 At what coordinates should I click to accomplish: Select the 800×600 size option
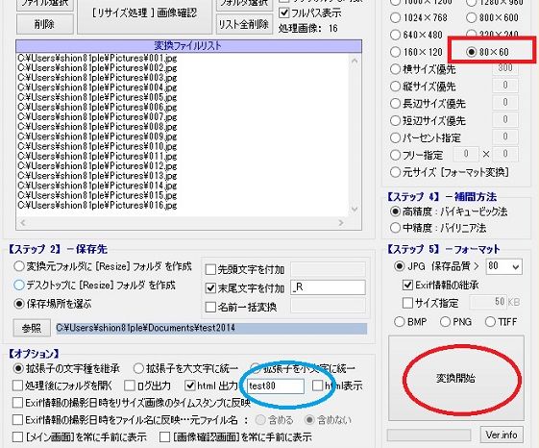[x=472, y=17]
